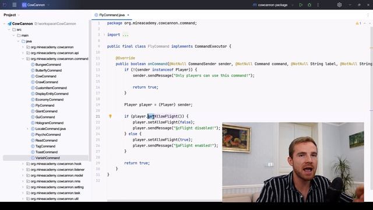Image resolution: width=373 pixels, height=210 pixels.
Task: Expand the org.mineacademy.cowcannon.listener package
Action: (x=23, y=170)
